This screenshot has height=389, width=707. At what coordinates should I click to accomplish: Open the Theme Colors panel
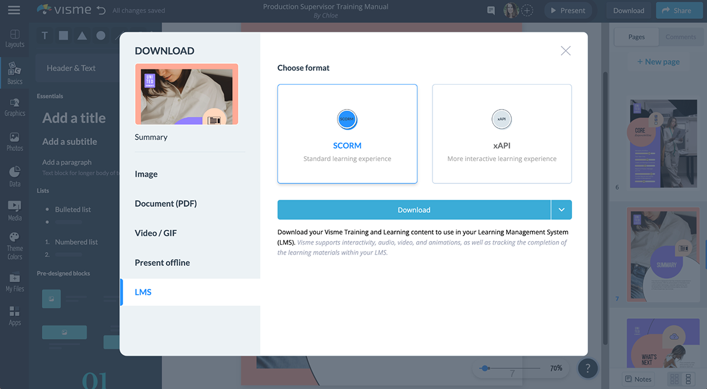tap(14, 243)
